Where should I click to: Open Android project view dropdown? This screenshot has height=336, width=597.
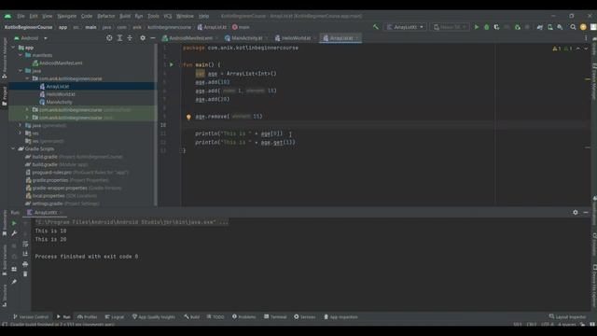[x=31, y=38]
